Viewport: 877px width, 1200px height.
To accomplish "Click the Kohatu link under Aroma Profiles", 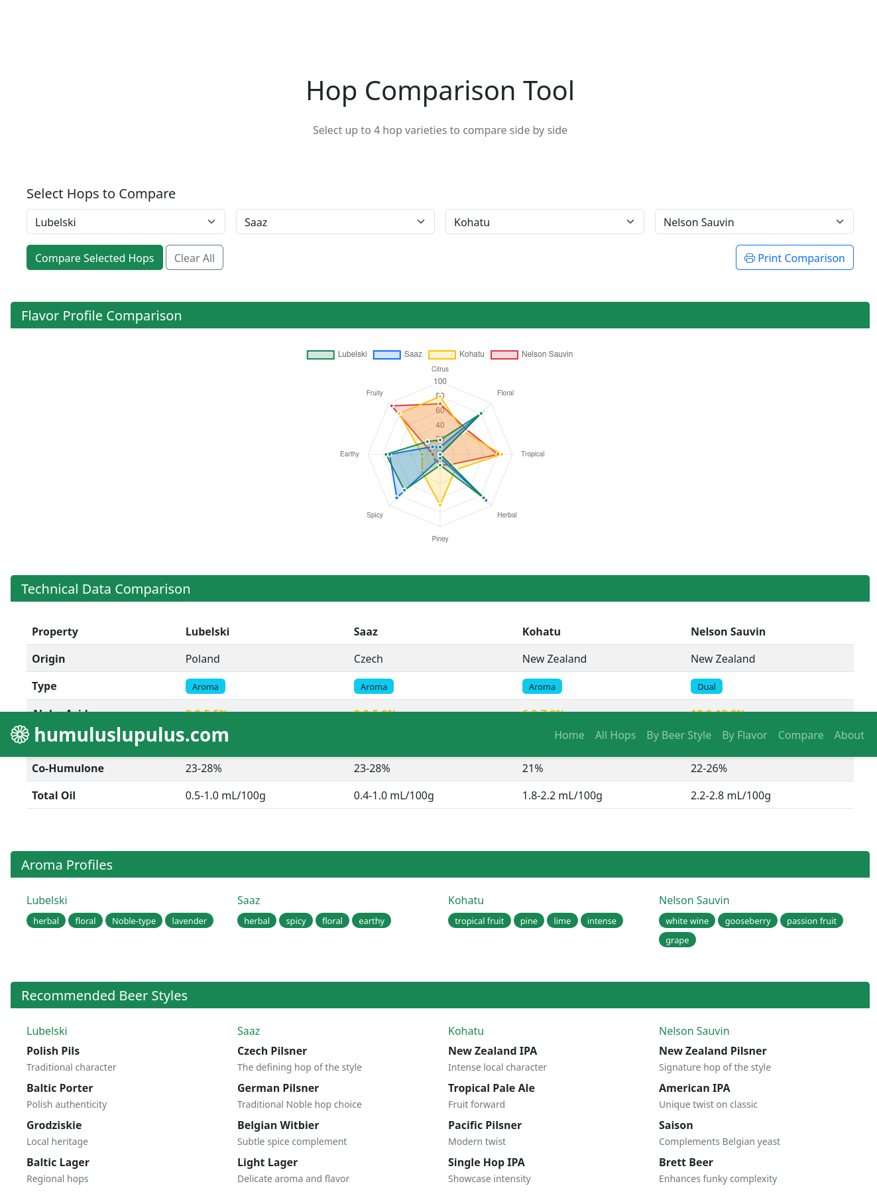I will [466, 900].
